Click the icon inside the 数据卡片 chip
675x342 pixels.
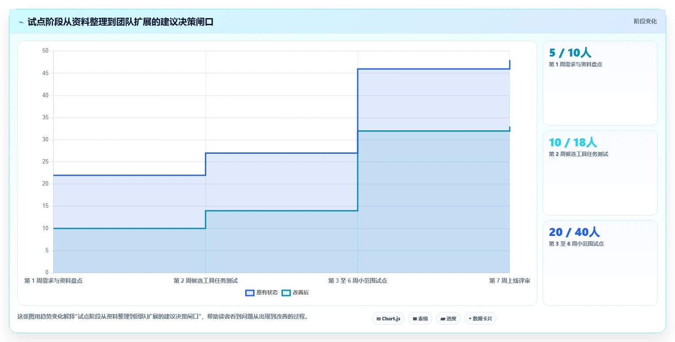click(x=470, y=319)
